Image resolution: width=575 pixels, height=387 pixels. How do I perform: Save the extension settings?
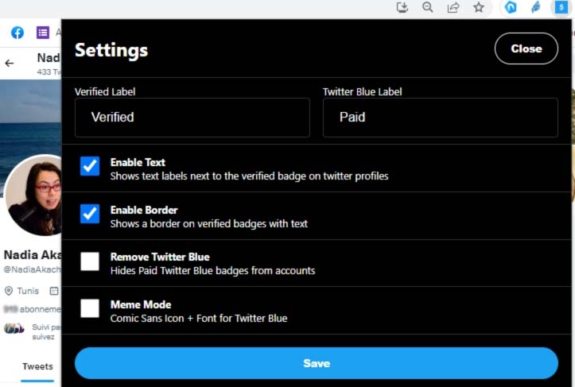pos(317,363)
